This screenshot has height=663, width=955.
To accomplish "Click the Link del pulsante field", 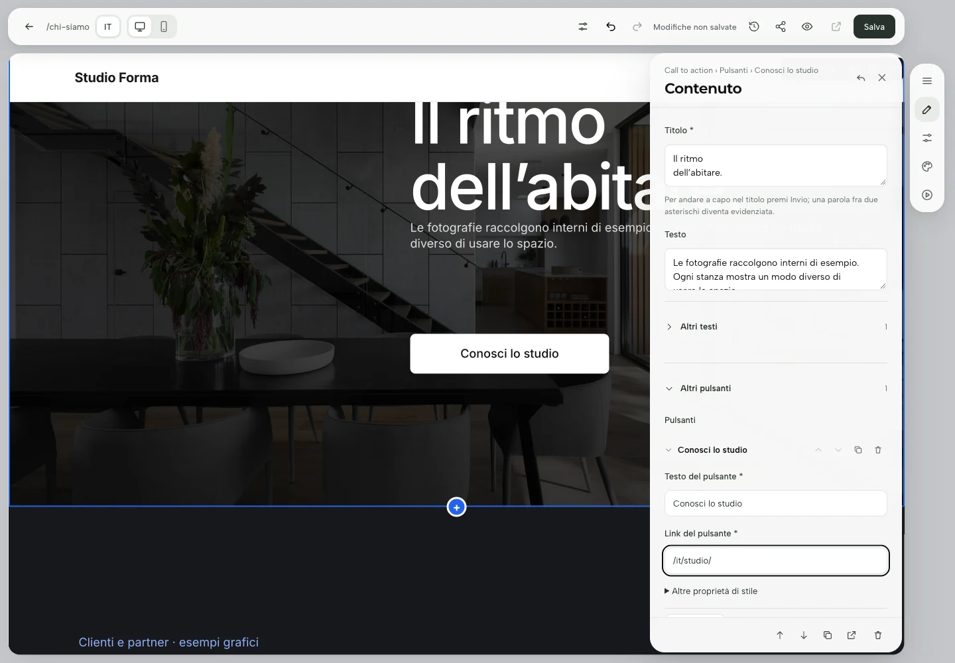I will click(x=776, y=560).
